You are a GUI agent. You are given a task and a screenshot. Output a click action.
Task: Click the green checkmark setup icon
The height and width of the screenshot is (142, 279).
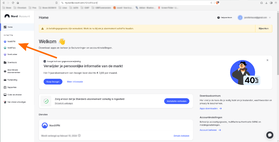point(46,101)
